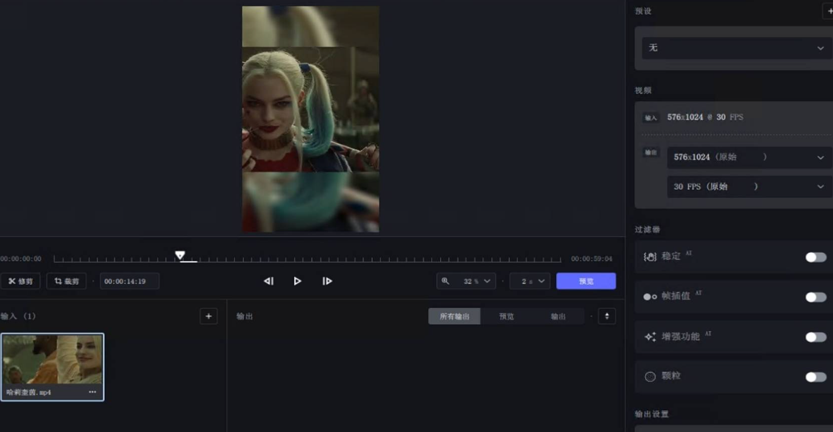Click the blue 预览 preview button
833x432 pixels.
pos(586,281)
